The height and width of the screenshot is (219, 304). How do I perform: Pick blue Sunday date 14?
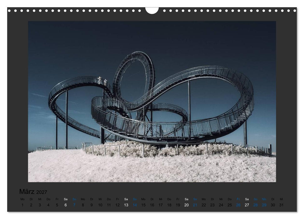point(135,205)
